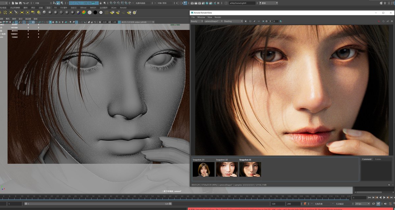Toggle audio mute speaker icon
Screen dimensions: 395x210
coord(385,204)
